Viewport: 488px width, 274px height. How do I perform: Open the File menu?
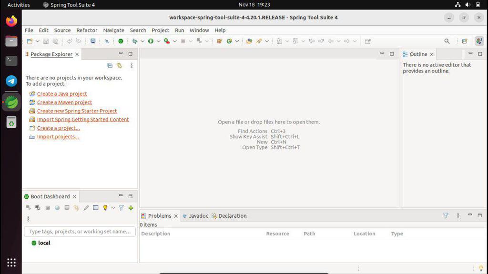[x=29, y=30]
